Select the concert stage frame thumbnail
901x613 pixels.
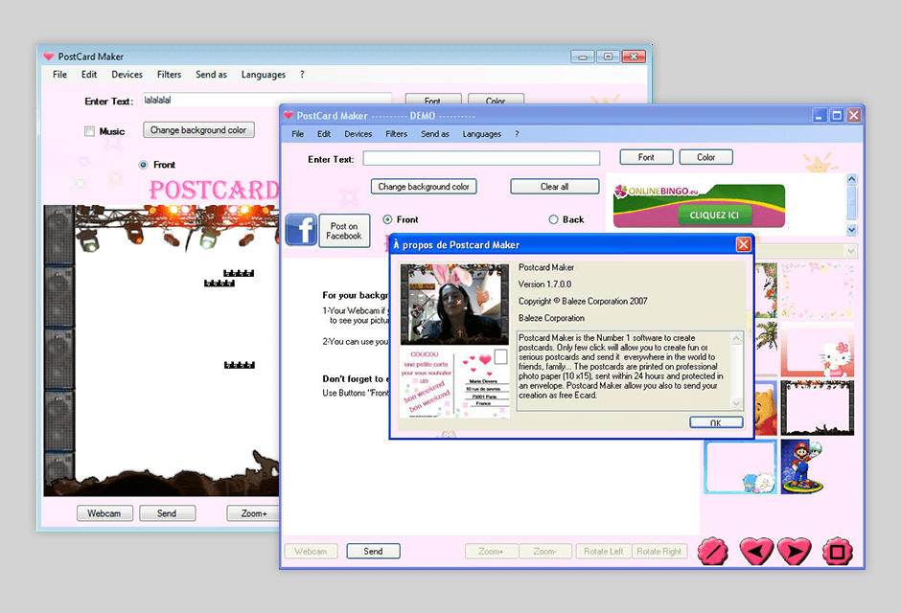[x=817, y=407]
